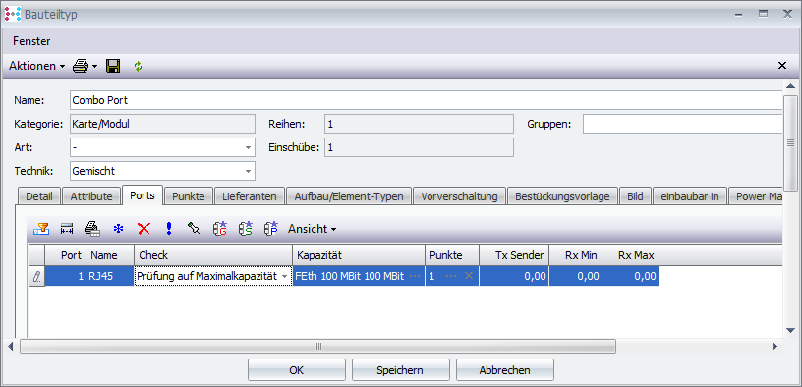802x387 pixels.
Task: Click the Kategorie field Karte/Modul
Action: coord(162,124)
